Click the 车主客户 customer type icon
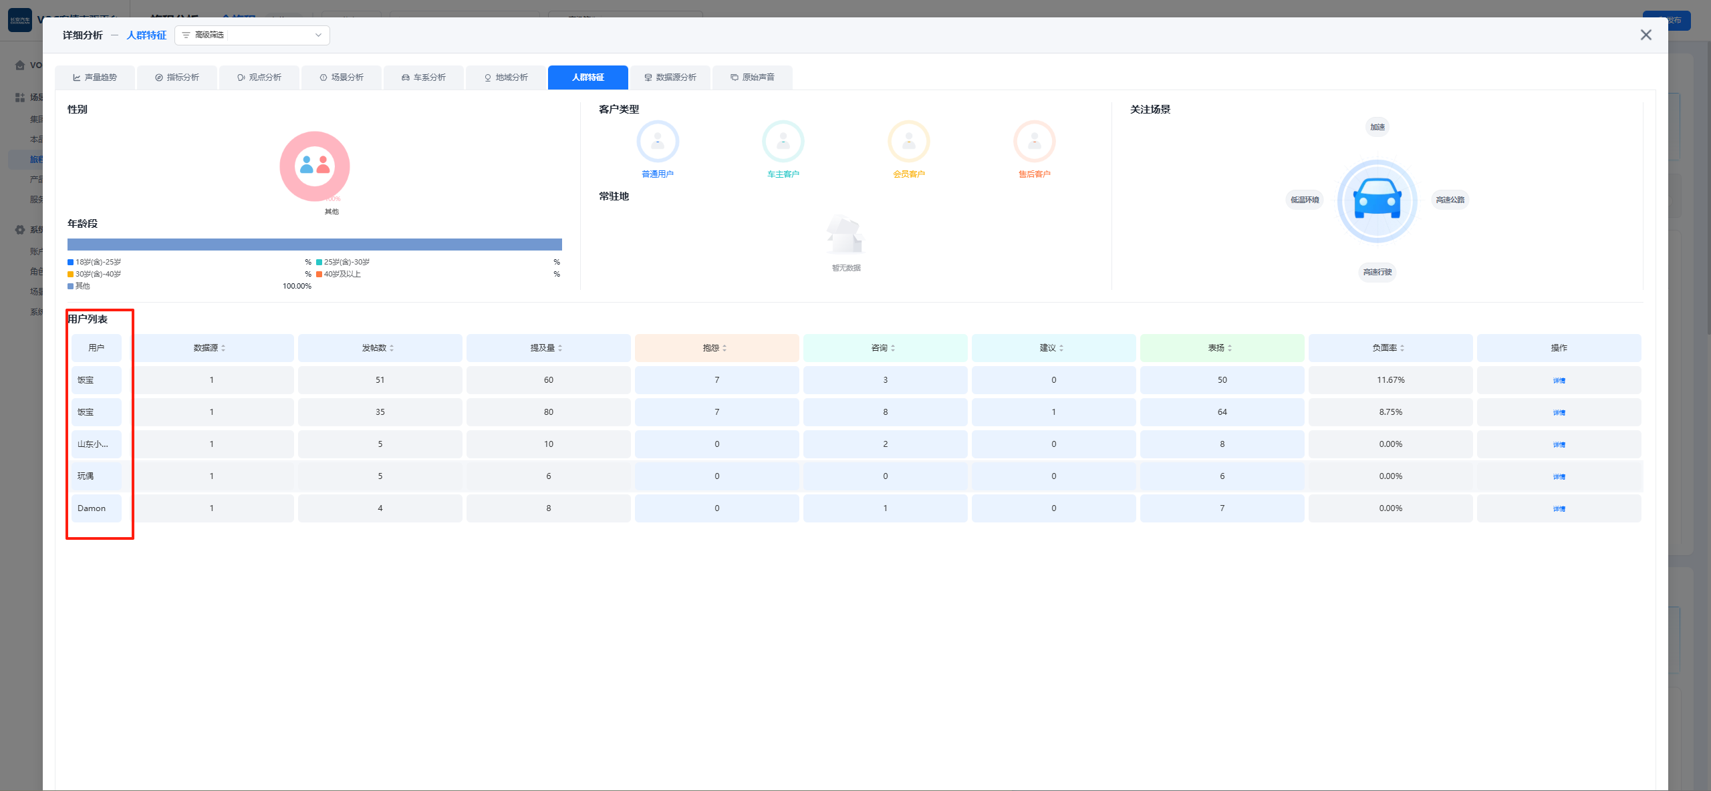The height and width of the screenshot is (791, 1711). coord(783,142)
